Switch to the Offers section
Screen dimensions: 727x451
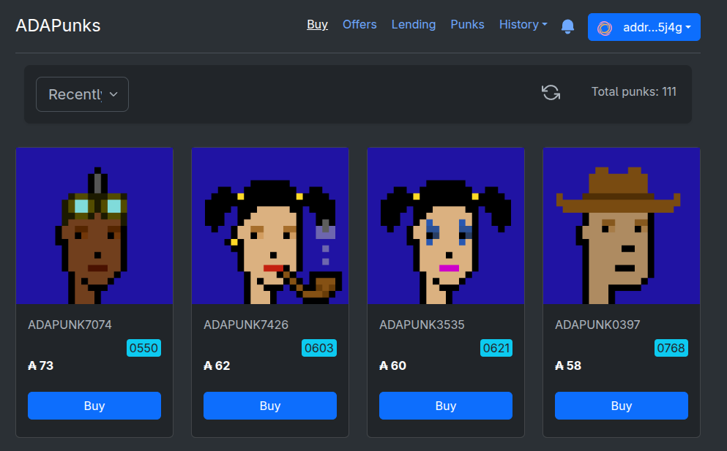359,24
